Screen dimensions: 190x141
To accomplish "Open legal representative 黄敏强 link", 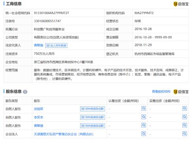I will click(x=38, y=45).
